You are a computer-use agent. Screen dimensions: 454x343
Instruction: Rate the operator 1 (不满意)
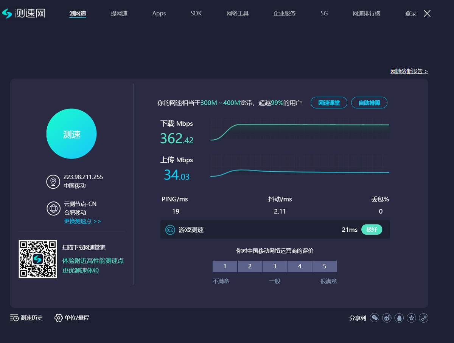tap(225, 266)
